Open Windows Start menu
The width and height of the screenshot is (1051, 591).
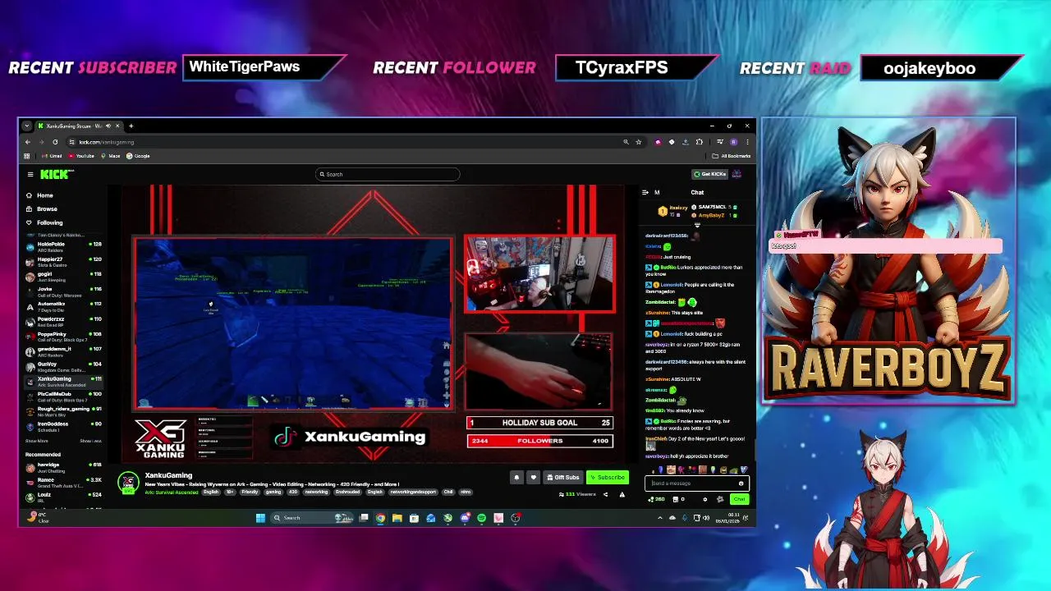pos(260,518)
